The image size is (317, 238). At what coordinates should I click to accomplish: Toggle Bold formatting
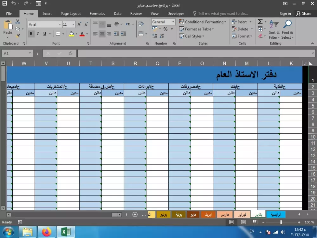31,34
